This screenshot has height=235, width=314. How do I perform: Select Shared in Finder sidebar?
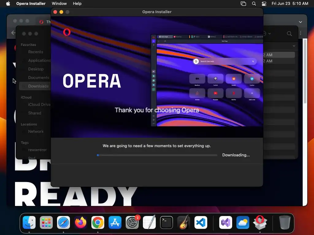[35, 113]
